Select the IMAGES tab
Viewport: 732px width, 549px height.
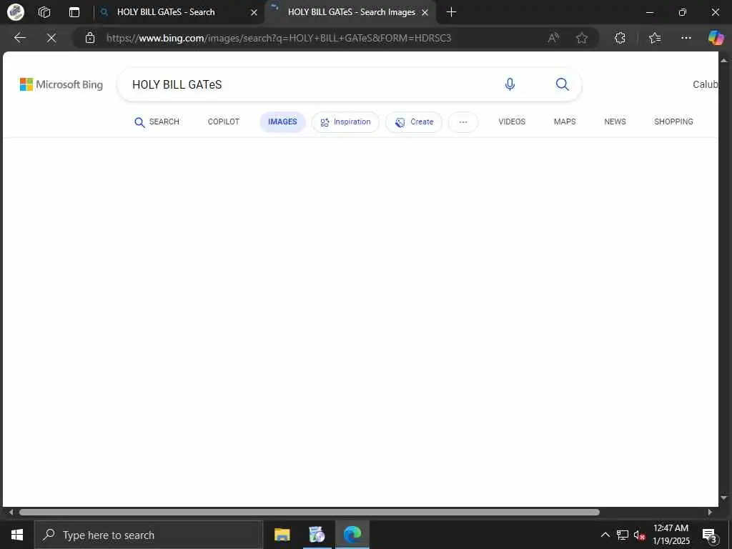point(282,122)
